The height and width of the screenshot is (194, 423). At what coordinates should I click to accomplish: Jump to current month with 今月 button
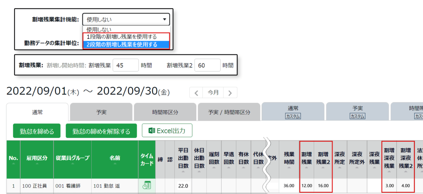click(x=213, y=93)
